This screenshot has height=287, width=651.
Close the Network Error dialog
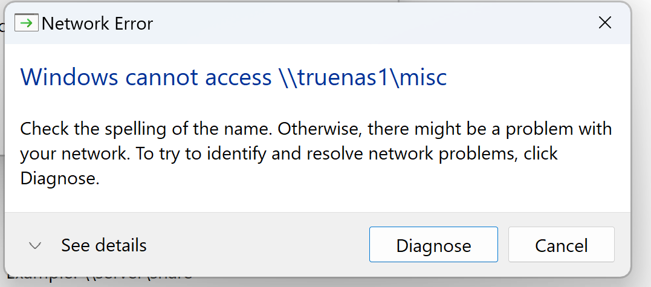[x=604, y=23]
